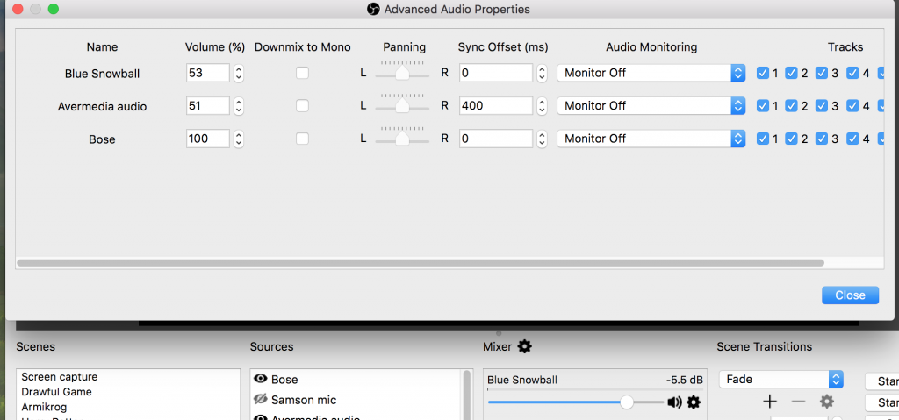This screenshot has height=420, width=899.
Task: Uncheck track 1 for Bose
Action: [x=763, y=139]
